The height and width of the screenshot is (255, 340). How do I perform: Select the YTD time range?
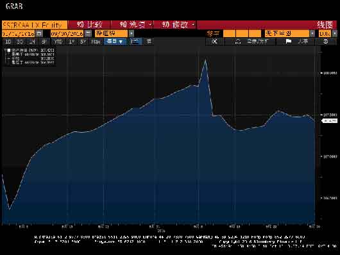point(58,42)
